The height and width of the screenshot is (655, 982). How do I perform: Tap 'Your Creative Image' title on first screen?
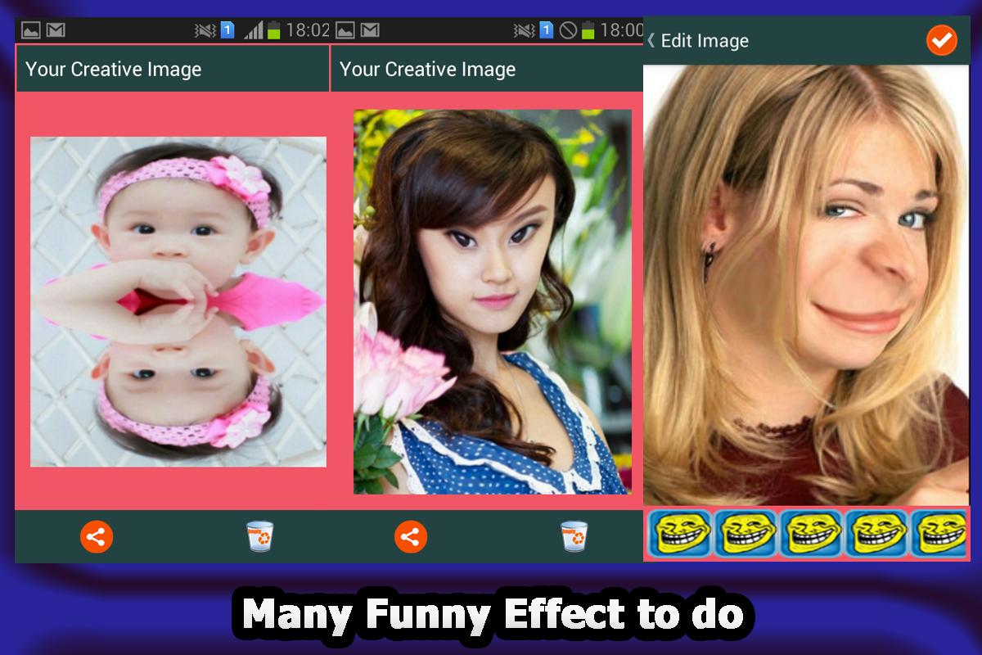coord(113,70)
